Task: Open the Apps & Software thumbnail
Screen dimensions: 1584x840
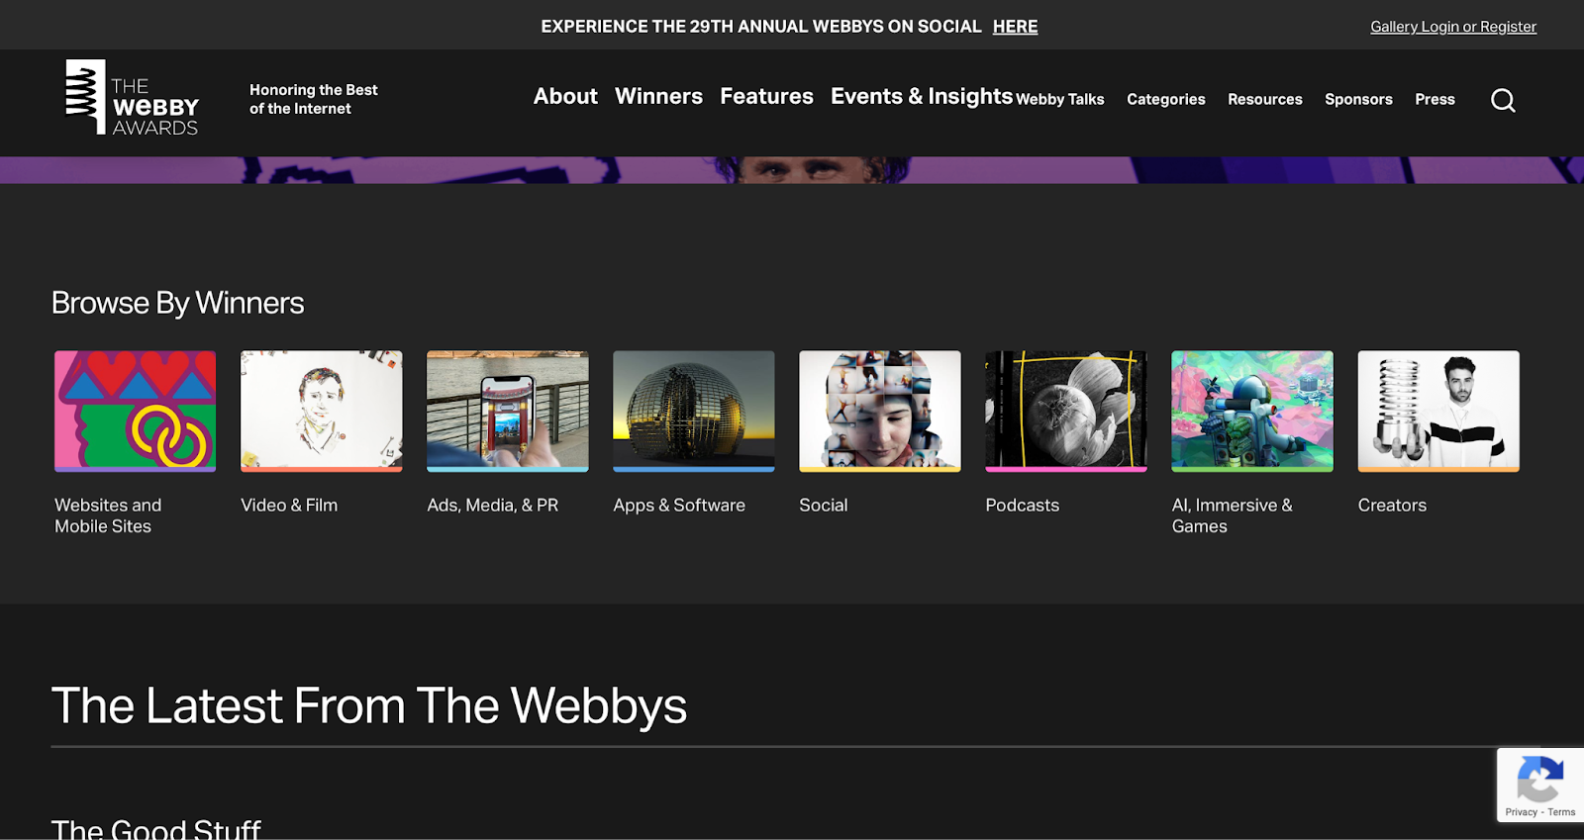Action: pos(694,411)
